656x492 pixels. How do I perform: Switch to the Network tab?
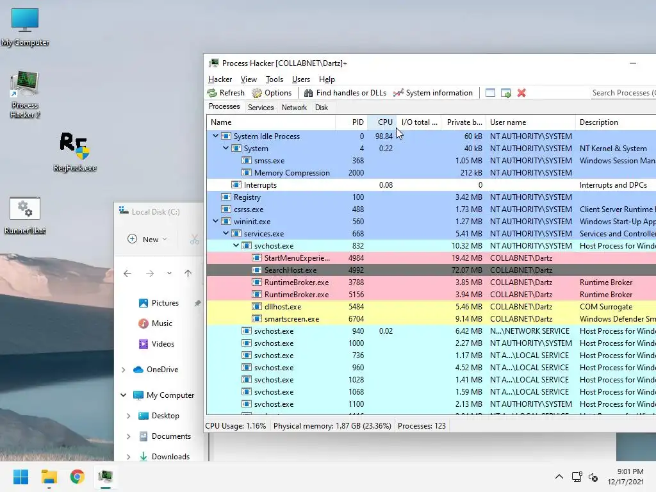pos(294,108)
